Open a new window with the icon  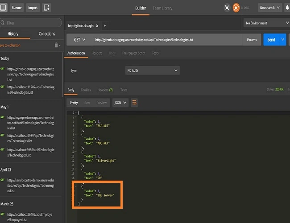[46, 8]
